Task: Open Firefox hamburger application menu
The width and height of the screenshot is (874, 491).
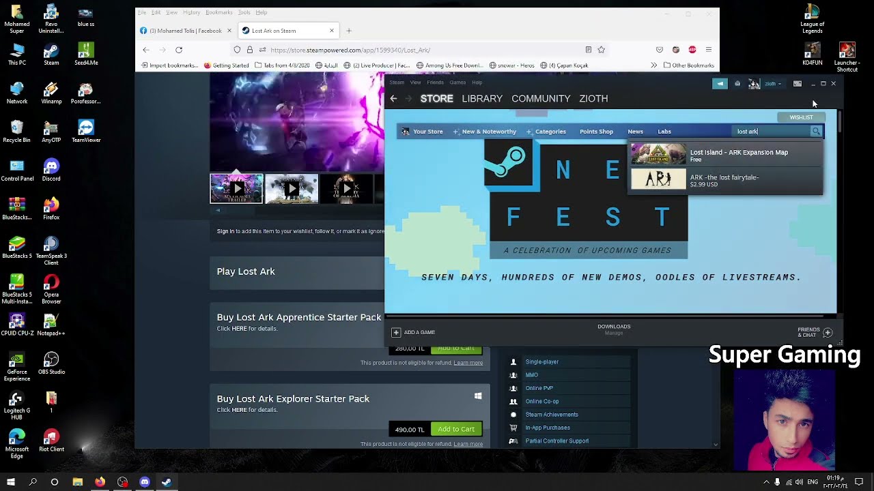Action: pyautogui.click(x=709, y=50)
